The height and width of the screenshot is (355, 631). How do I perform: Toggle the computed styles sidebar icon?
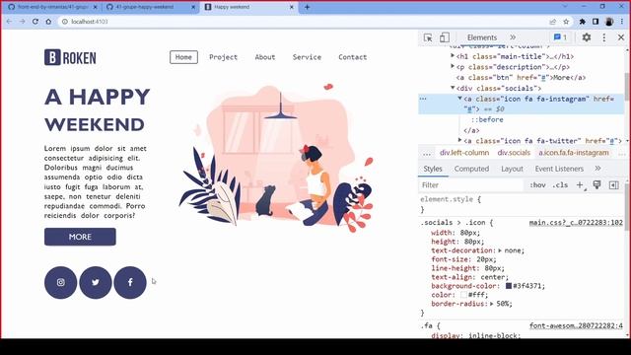(613, 185)
